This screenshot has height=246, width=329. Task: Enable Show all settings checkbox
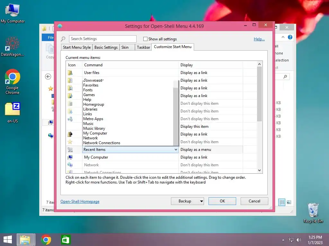click(x=145, y=39)
